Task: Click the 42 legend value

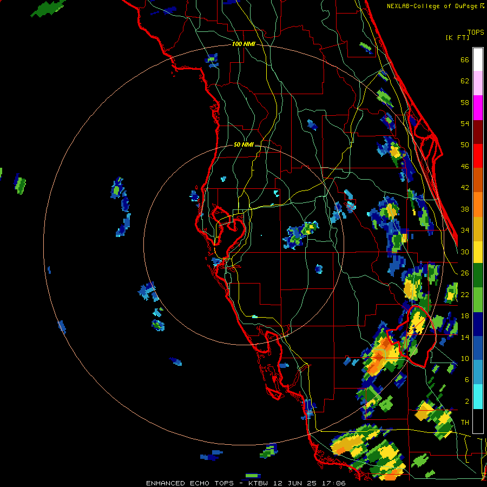Action: point(465,187)
